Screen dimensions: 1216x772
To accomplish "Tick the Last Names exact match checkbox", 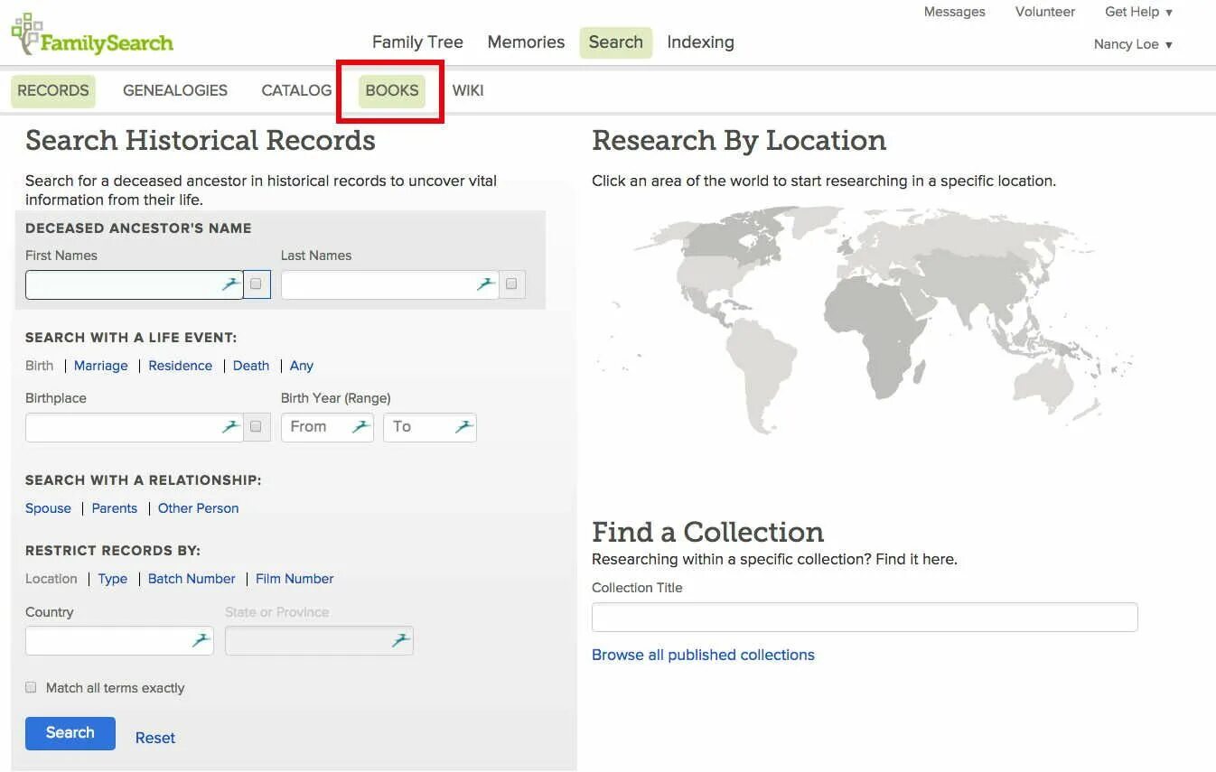I will (x=512, y=284).
